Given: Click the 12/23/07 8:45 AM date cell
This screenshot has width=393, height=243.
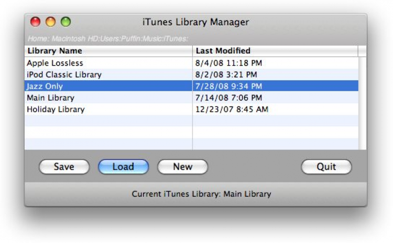Looking at the screenshot, I should 232,109.
